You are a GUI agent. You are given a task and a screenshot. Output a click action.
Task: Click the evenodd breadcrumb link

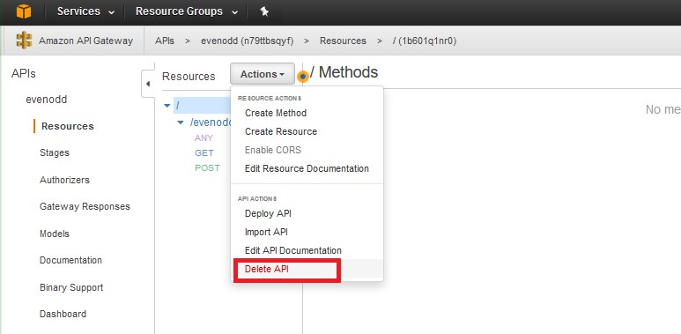coord(248,41)
